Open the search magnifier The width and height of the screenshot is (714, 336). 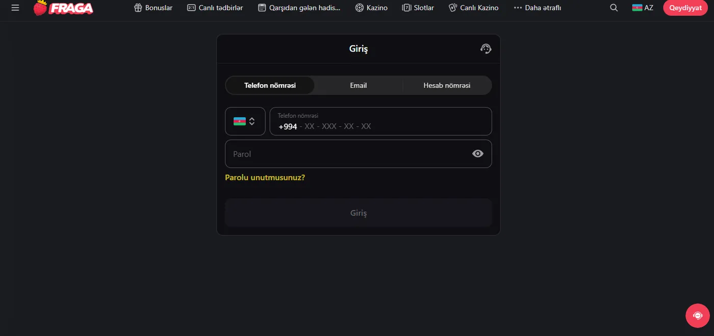(614, 8)
